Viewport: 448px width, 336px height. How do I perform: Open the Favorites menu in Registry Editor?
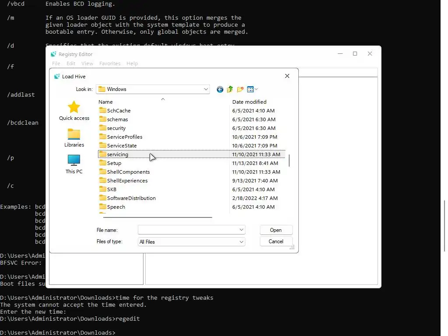point(110,63)
